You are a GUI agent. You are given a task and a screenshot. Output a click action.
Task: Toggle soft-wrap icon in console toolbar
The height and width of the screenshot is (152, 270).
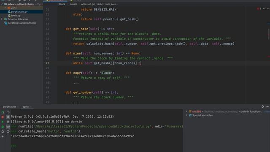pos(8,112)
